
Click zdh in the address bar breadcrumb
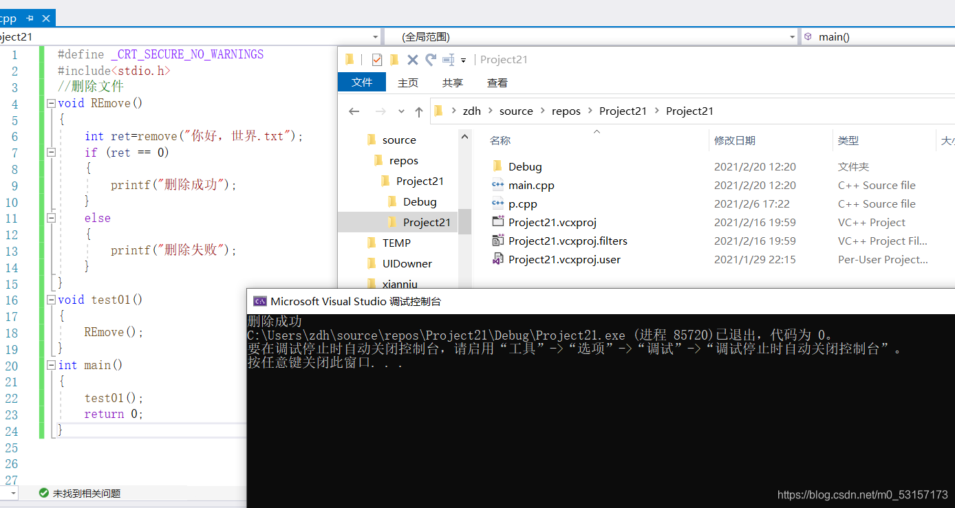click(472, 111)
